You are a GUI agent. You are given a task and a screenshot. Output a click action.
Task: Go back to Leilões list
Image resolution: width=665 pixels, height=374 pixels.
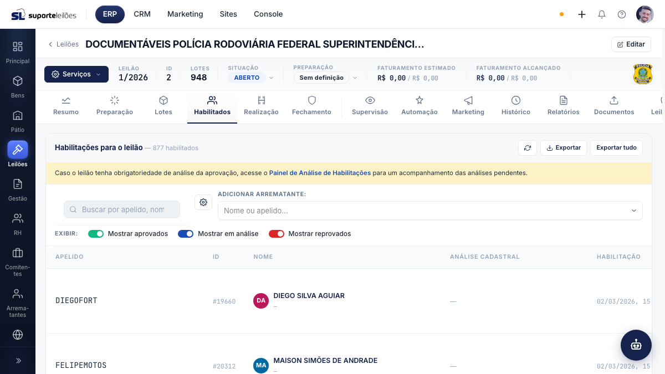[x=63, y=44]
